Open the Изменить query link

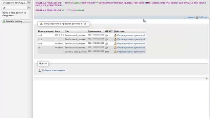[x=190, y=17]
